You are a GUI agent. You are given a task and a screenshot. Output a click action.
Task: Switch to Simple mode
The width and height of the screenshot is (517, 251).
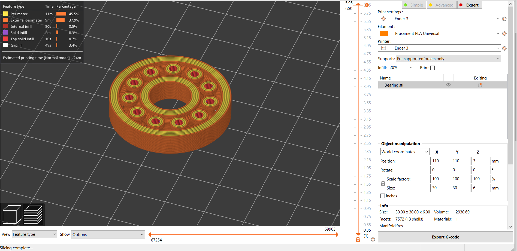tap(414, 5)
